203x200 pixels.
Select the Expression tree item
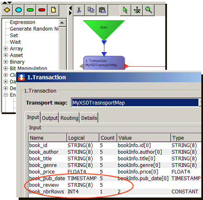click(22, 22)
